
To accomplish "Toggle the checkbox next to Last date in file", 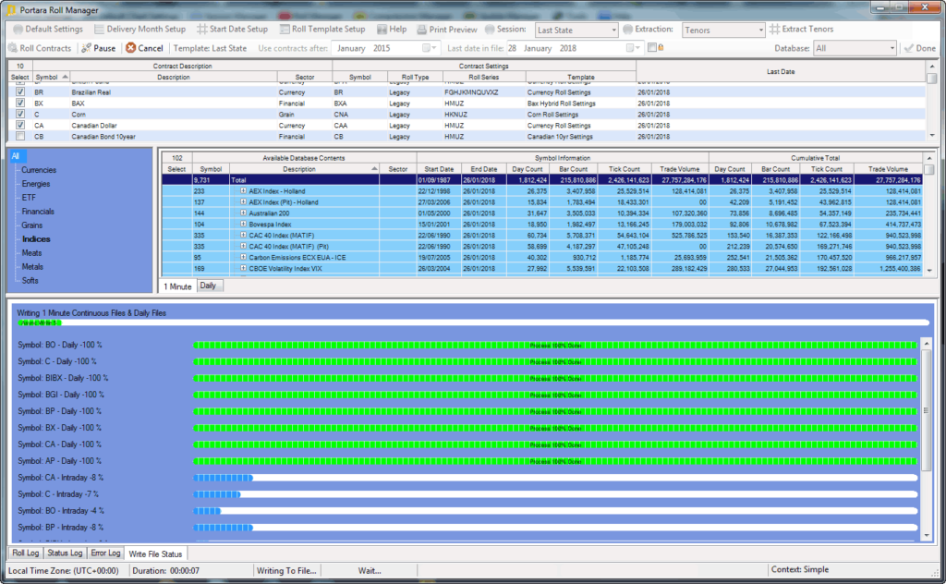I will click(651, 48).
